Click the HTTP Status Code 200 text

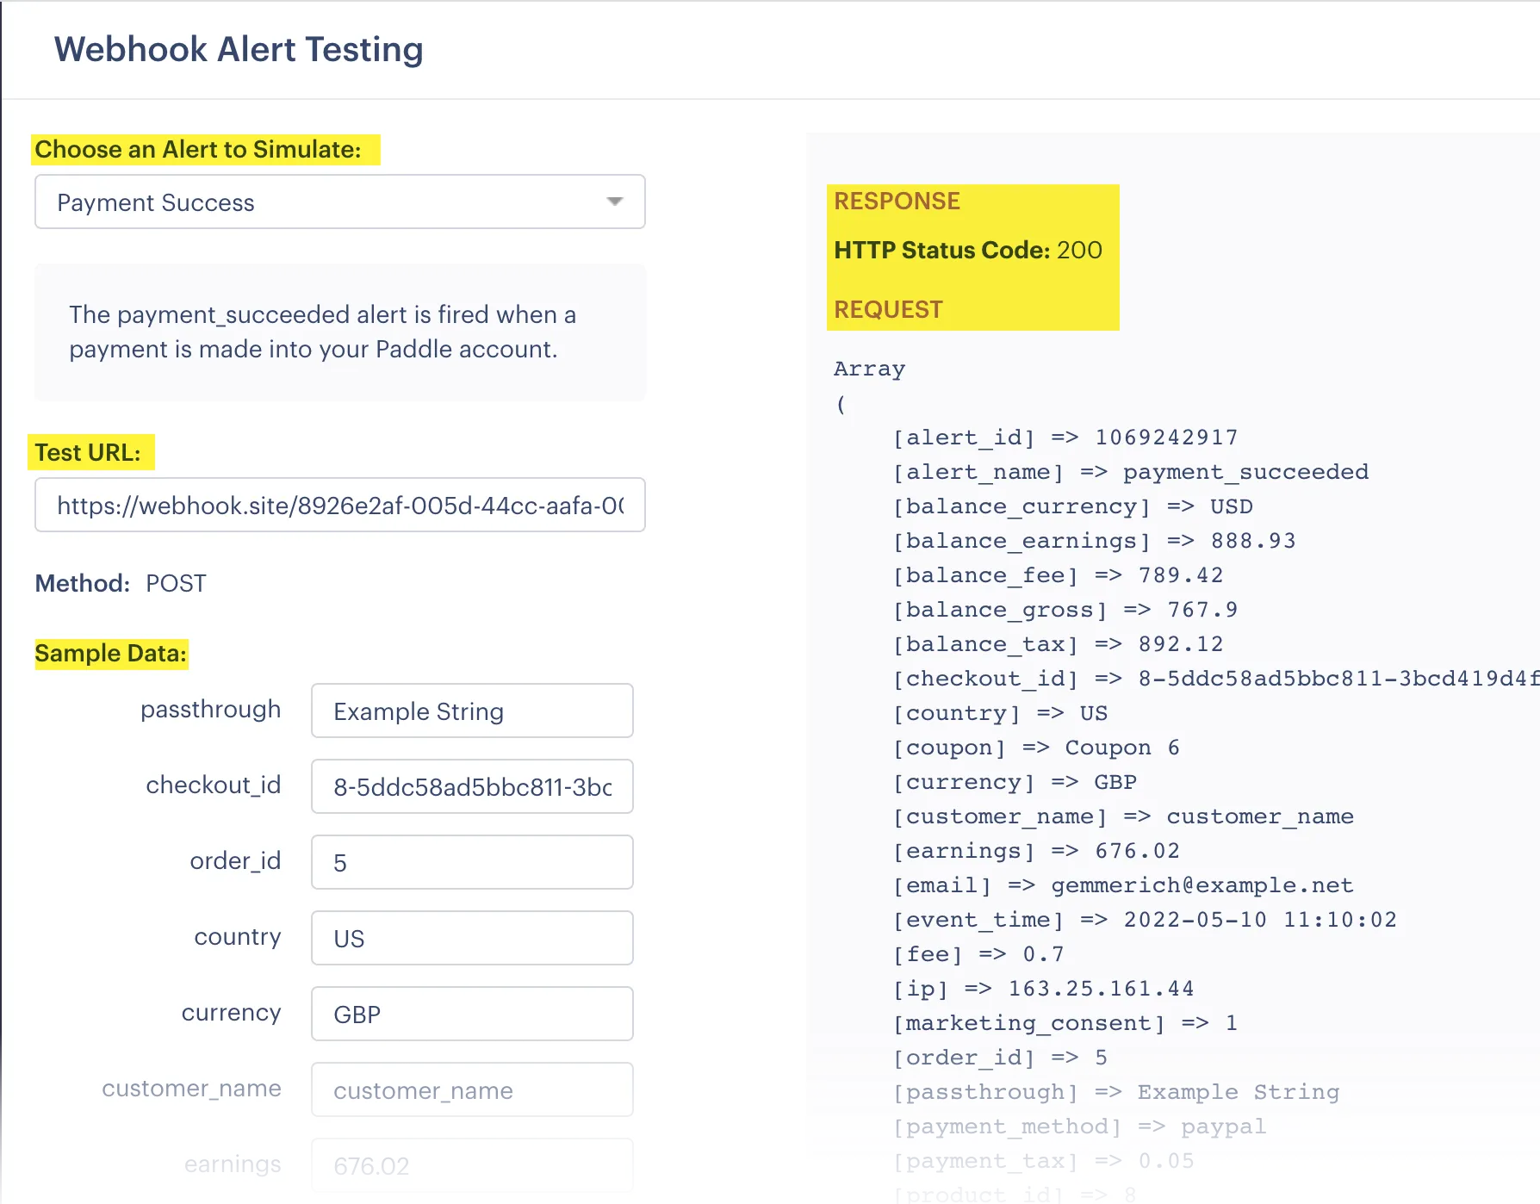coord(967,250)
